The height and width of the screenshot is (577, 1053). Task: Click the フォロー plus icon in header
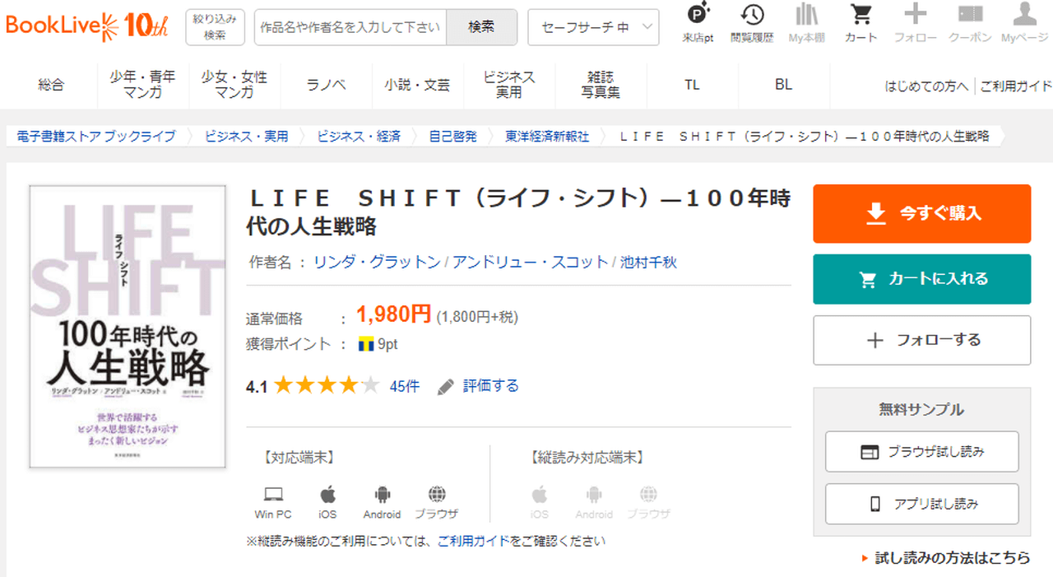915,14
